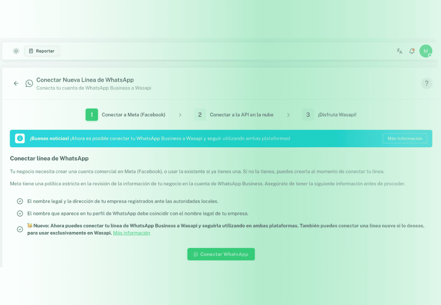Click title Conectar Nueva Línea de WhatsApp
441x305 pixels.
point(85,80)
